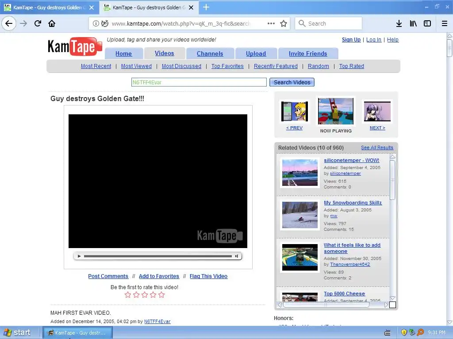Open the Top Rated link
The width and height of the screenshot is (453, 339).
pyautogui.click(x=352, y=66)
